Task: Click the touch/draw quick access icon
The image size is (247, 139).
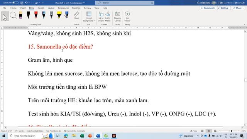Action: point(37,3)
